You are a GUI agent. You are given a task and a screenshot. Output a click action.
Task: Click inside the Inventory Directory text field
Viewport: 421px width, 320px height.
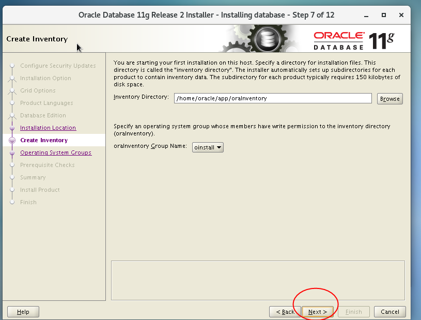pos(273,98)
